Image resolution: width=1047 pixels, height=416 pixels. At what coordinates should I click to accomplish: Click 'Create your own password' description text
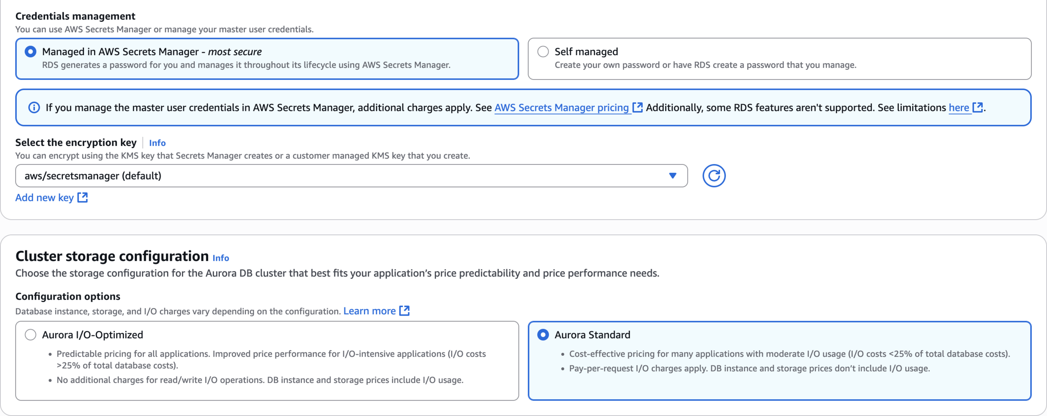[x=705, y=65]
